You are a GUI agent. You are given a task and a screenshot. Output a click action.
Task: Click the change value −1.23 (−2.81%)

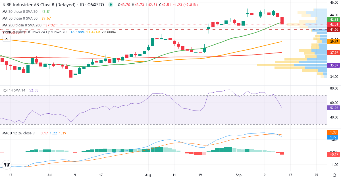[185, 5]
